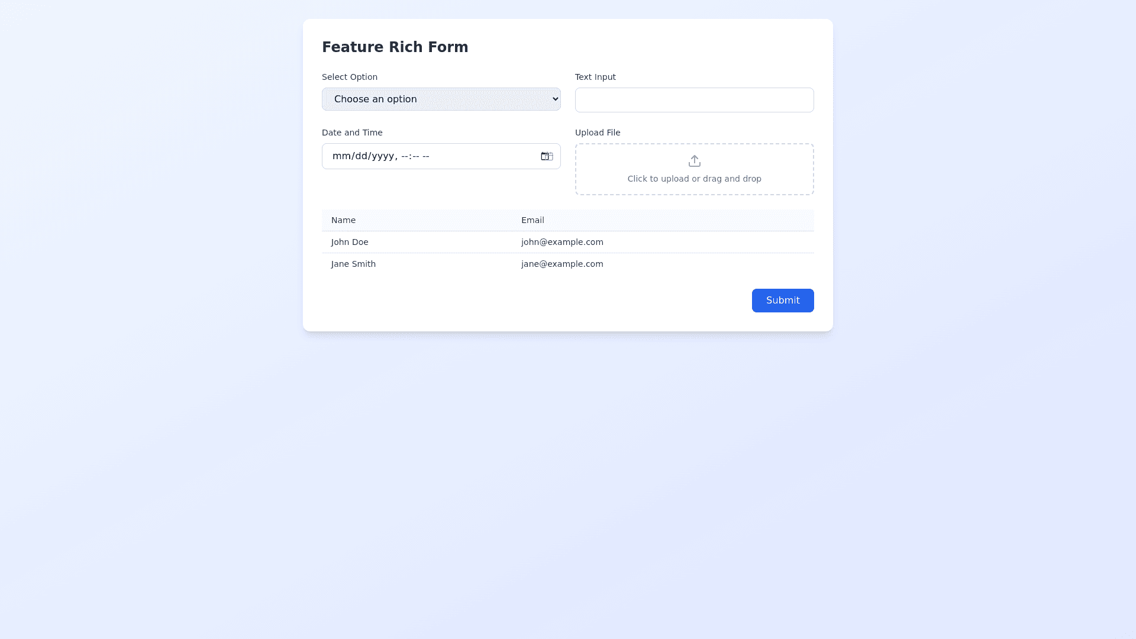The image size is (1136, 639).
Task: Click the john@example.com email cell
Action: point(562,242)
